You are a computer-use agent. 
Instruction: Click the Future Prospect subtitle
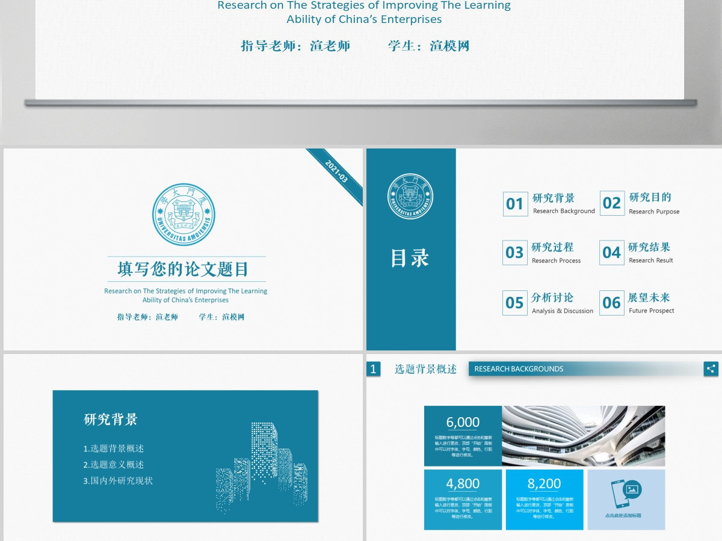click(652, 311)
